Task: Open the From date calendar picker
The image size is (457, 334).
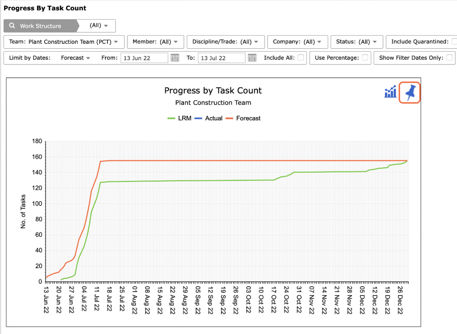Action: (x=175, y=58)
